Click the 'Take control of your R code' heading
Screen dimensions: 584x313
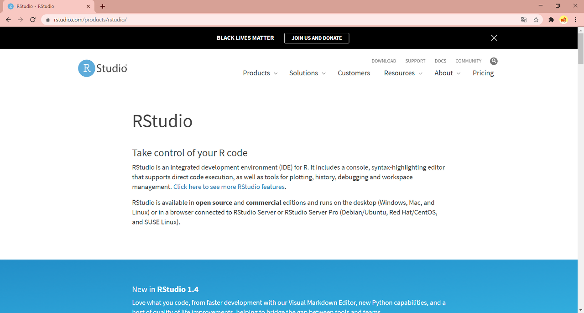pos(190,153)
